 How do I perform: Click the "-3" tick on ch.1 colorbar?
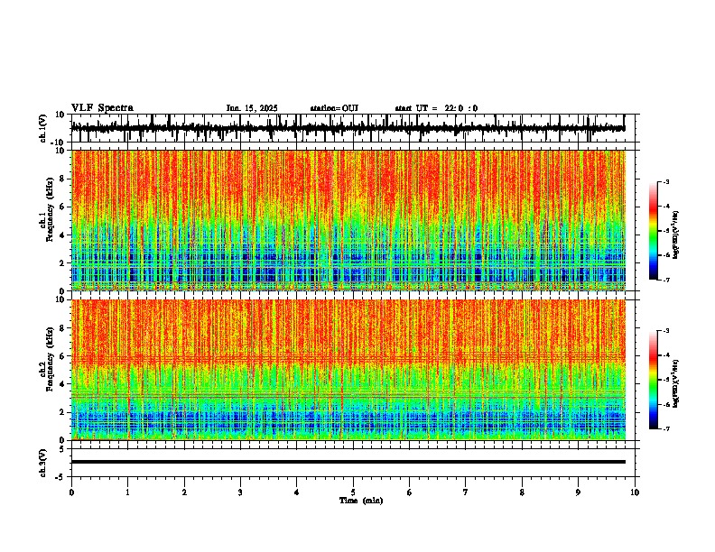pyautogui.click(x=665, y=181)
